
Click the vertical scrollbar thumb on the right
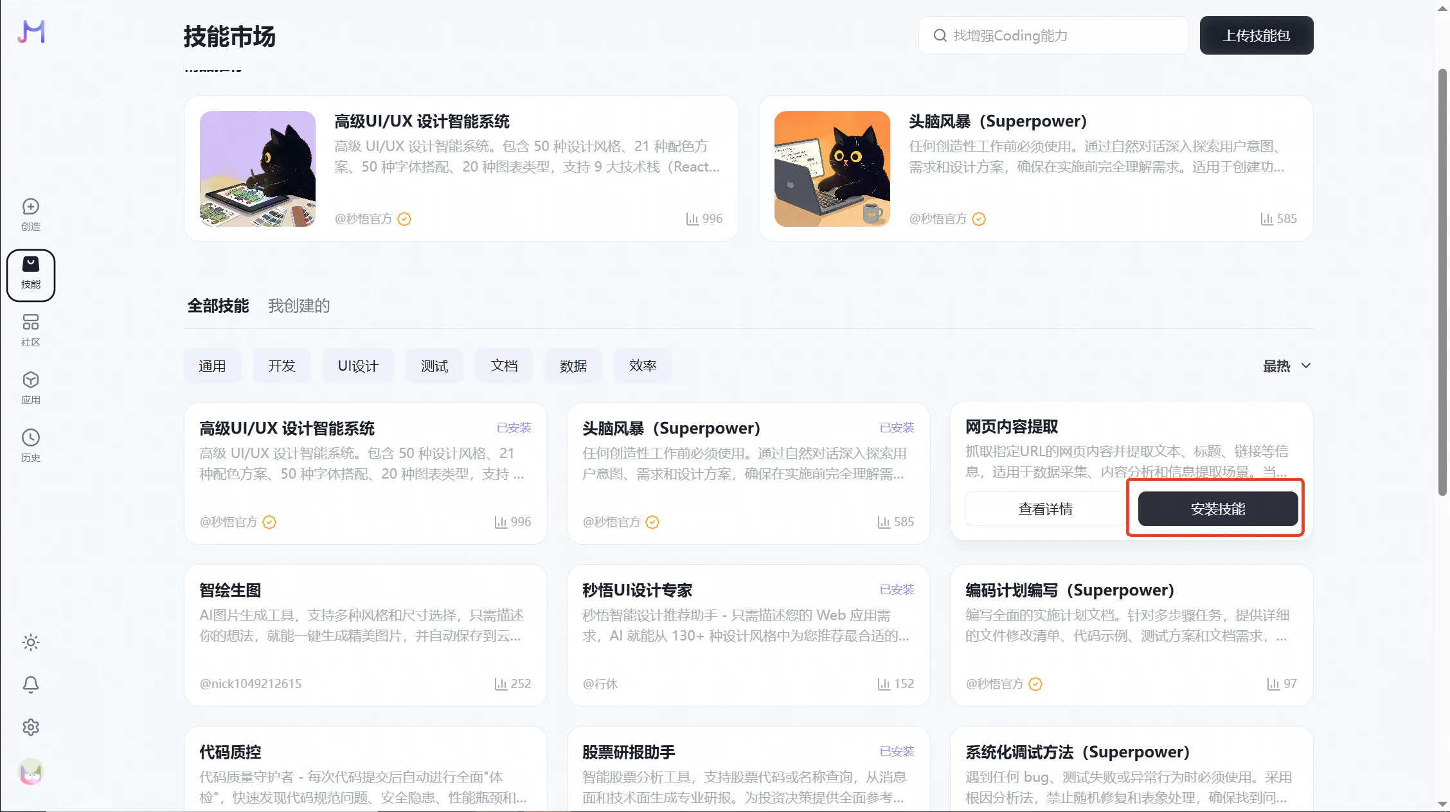(x=1442, y=283)
